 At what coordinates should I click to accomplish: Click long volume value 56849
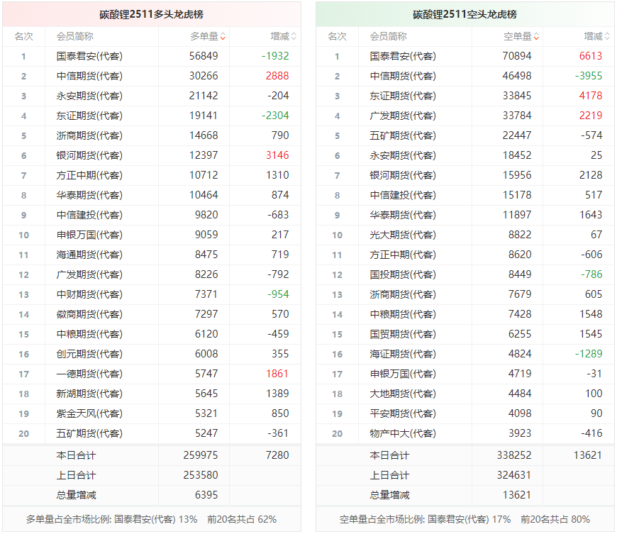click(204, 56)
